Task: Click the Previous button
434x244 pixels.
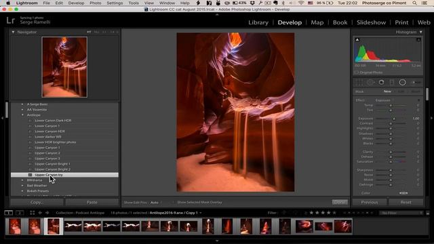Action: [x=370, y=202]
